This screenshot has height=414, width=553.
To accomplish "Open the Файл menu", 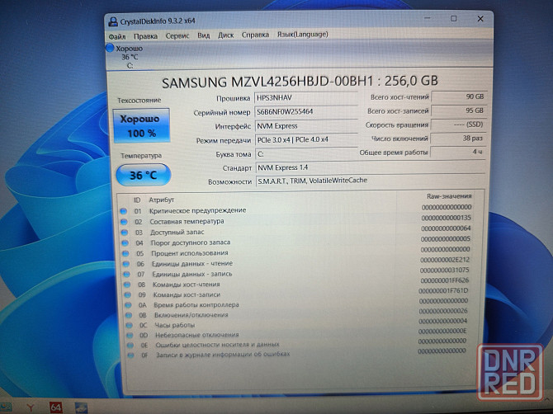I will point(116,36).
